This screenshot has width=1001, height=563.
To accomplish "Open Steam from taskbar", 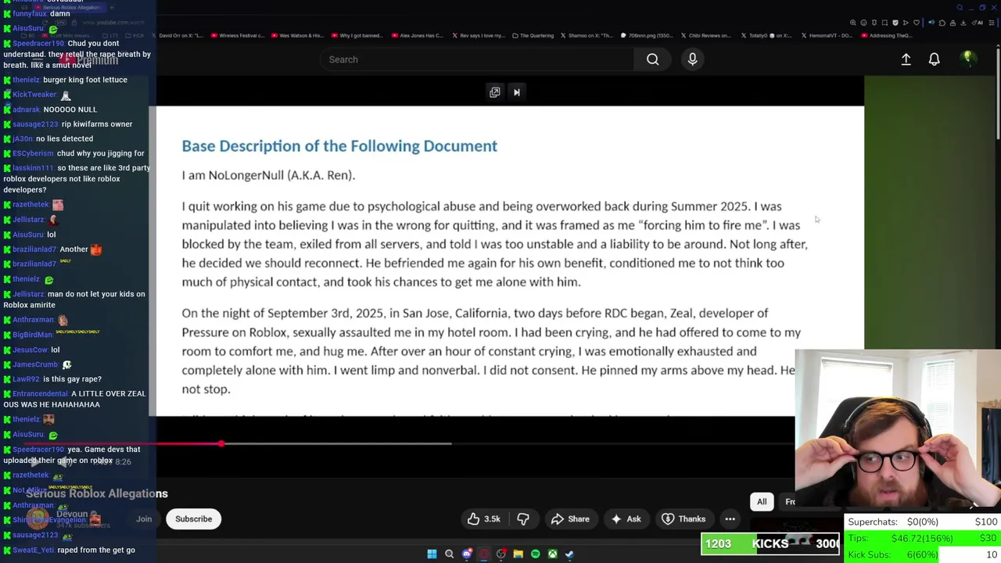I will click(569, 554).
